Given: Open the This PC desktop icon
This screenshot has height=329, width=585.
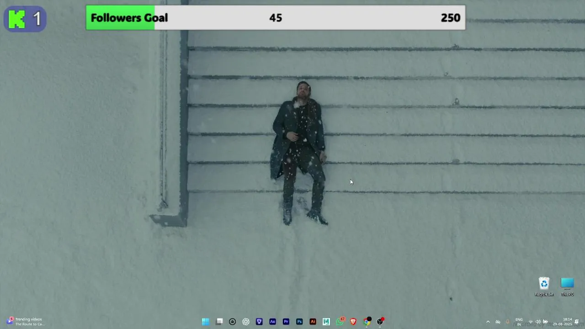Looking at the screenshot, I should click(x=567, y=287).
